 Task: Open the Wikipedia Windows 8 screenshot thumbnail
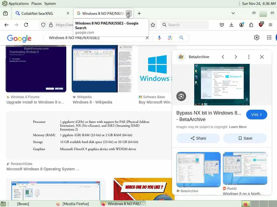point(102,69)
